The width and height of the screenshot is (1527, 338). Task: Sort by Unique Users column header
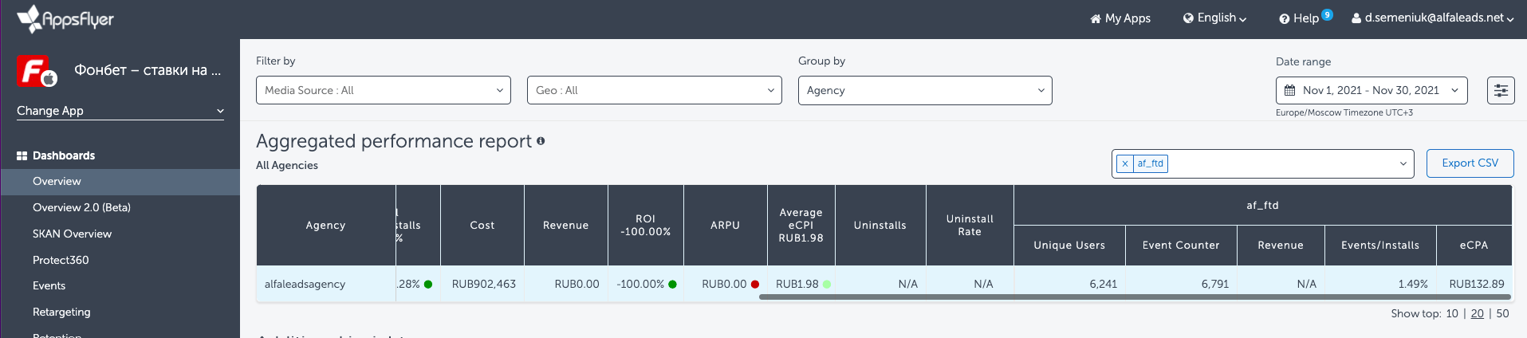[x=1069, y=246]
